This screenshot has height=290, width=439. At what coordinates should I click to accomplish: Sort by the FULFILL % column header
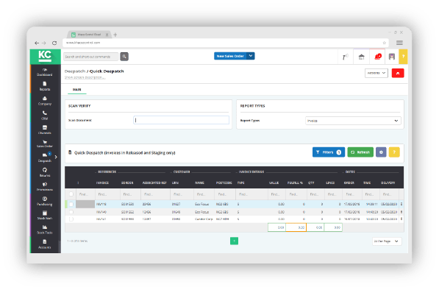tap(295, 183)
